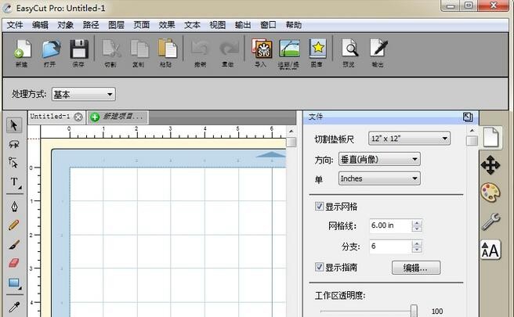Image resolution: width=514 pixels, height=317 pixels.
Task: Click the 新建项目 new project tab
Action: (118, 117)
